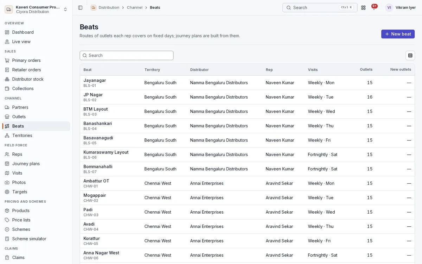Click the Distributor column header
The width and height of the screenshot is (422, 264).
199,70
